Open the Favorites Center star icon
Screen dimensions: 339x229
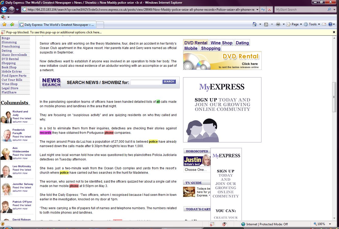point(4,25)
